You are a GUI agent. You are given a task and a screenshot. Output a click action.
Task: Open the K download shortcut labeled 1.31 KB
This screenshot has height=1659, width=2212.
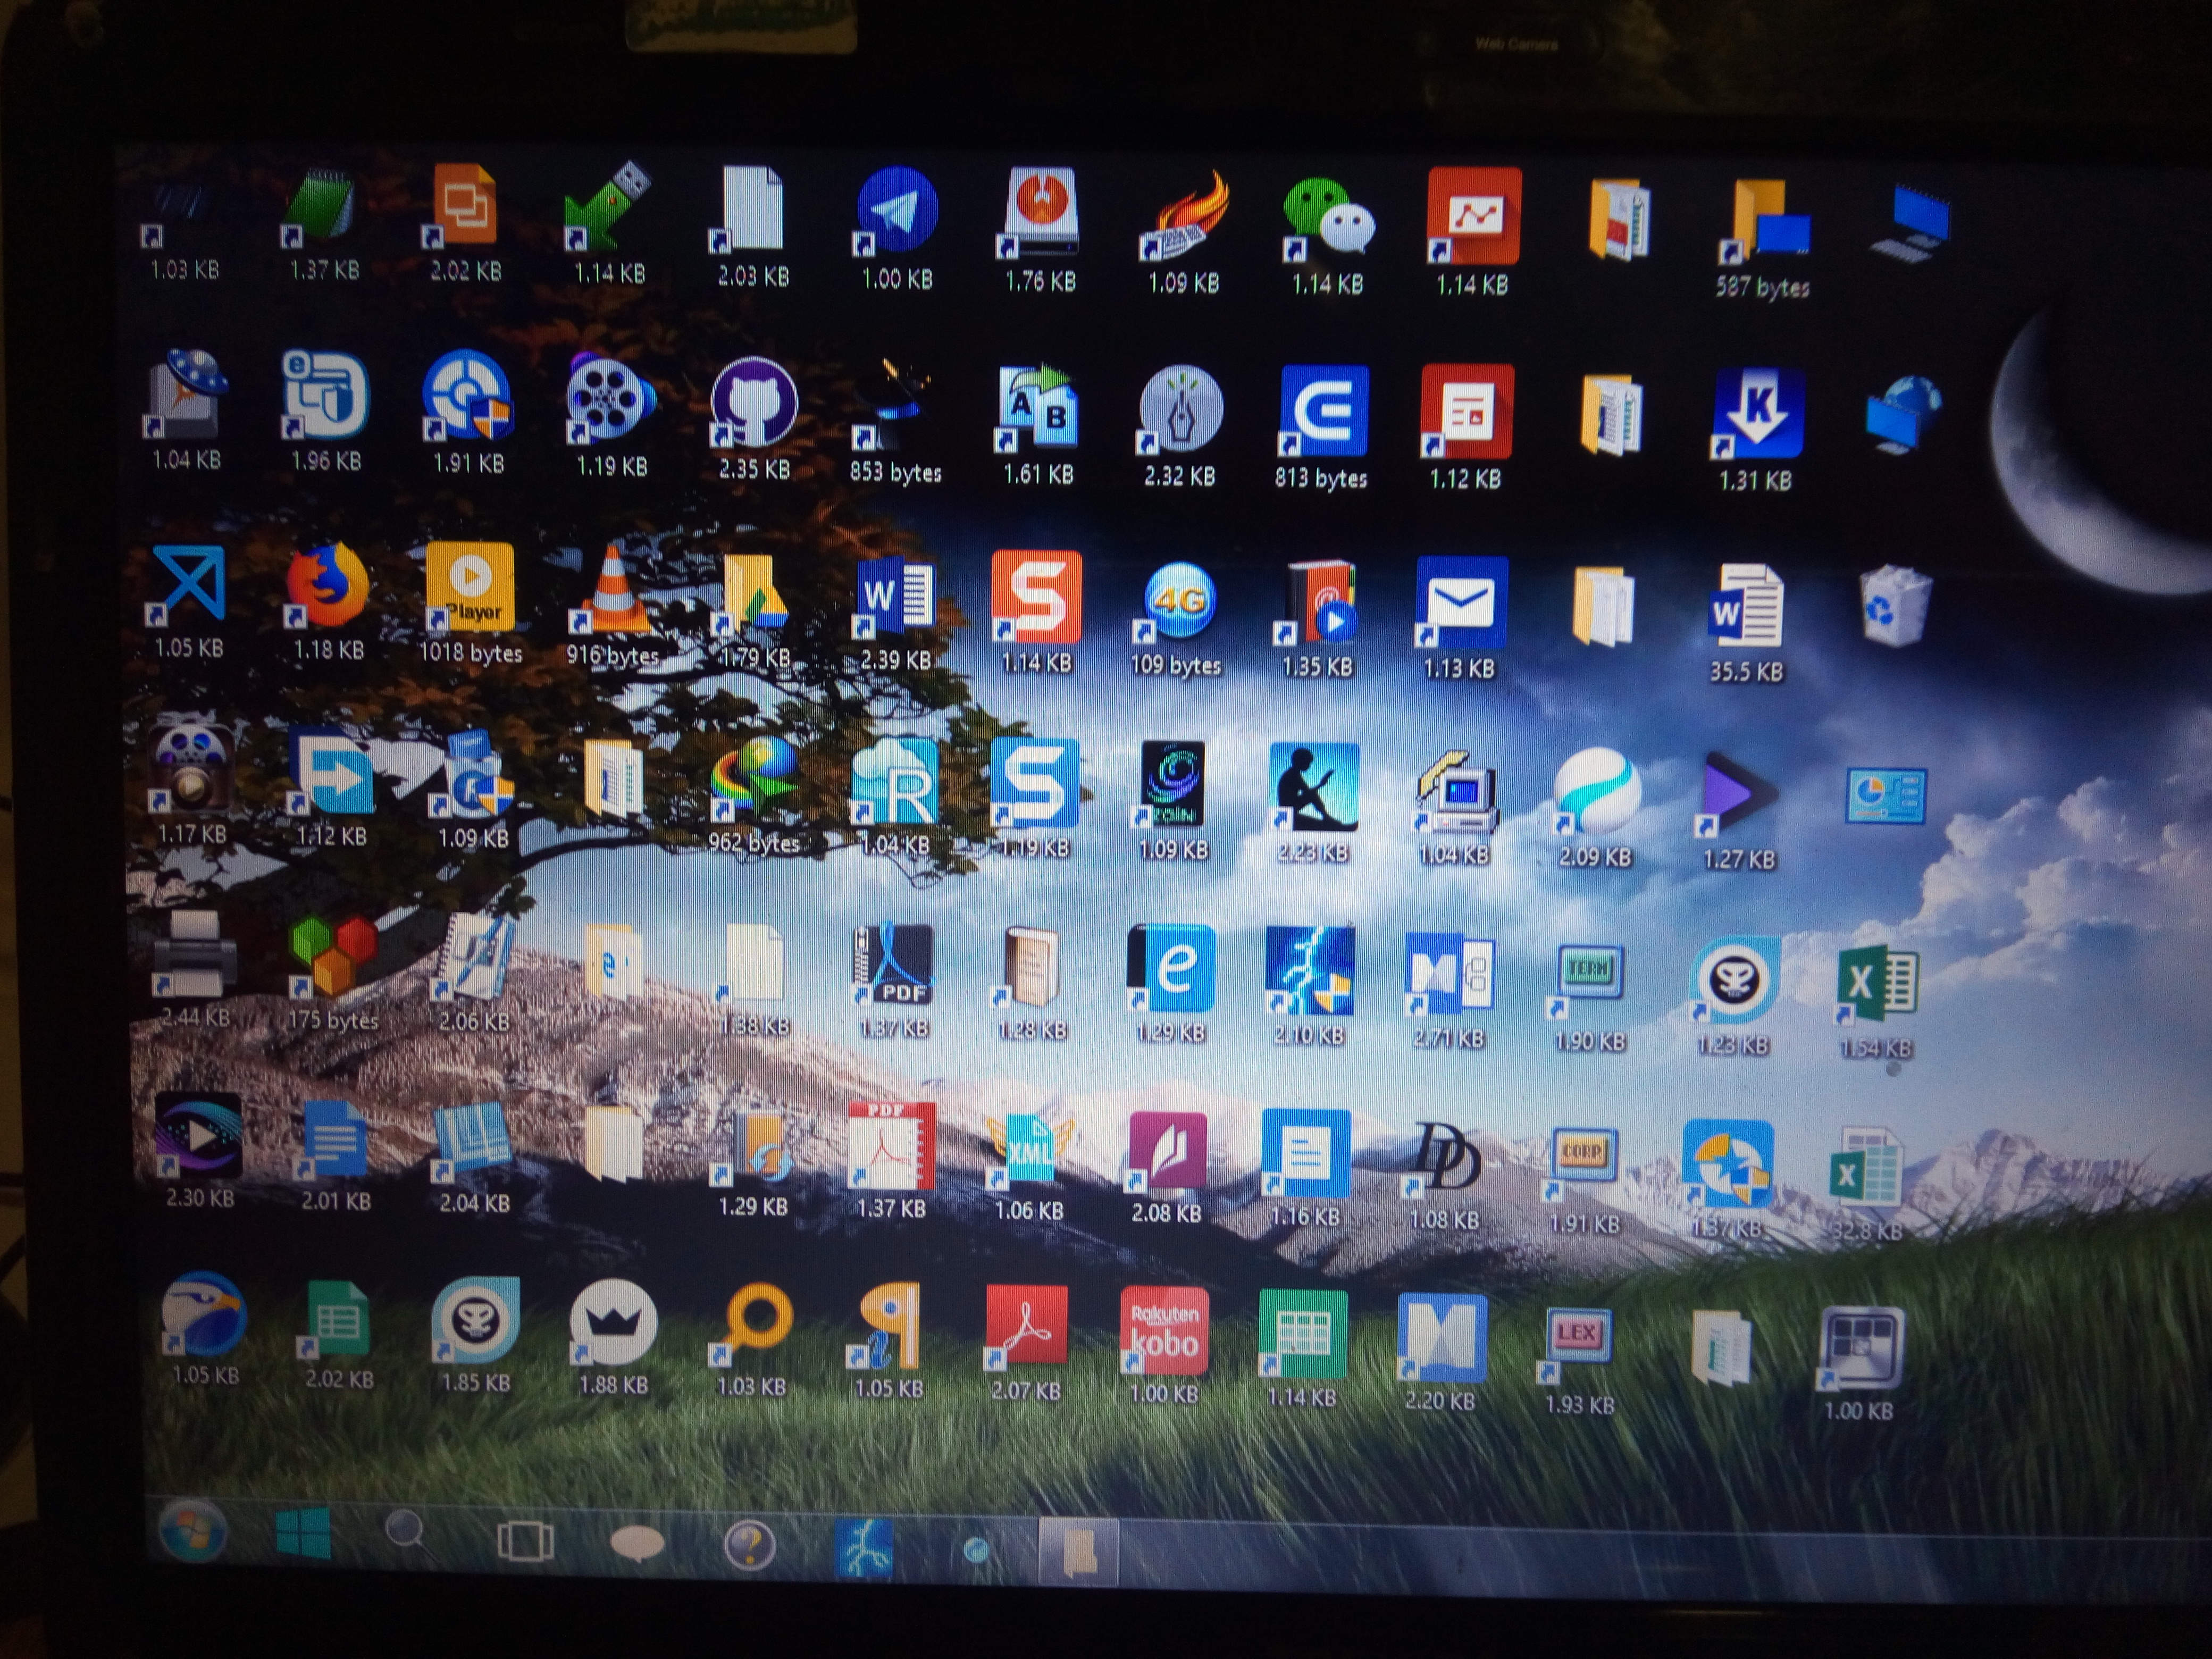(x=1758, y=414)
